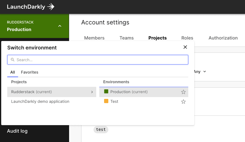
Task: Open the Roles tab
Action: point(187,38)
